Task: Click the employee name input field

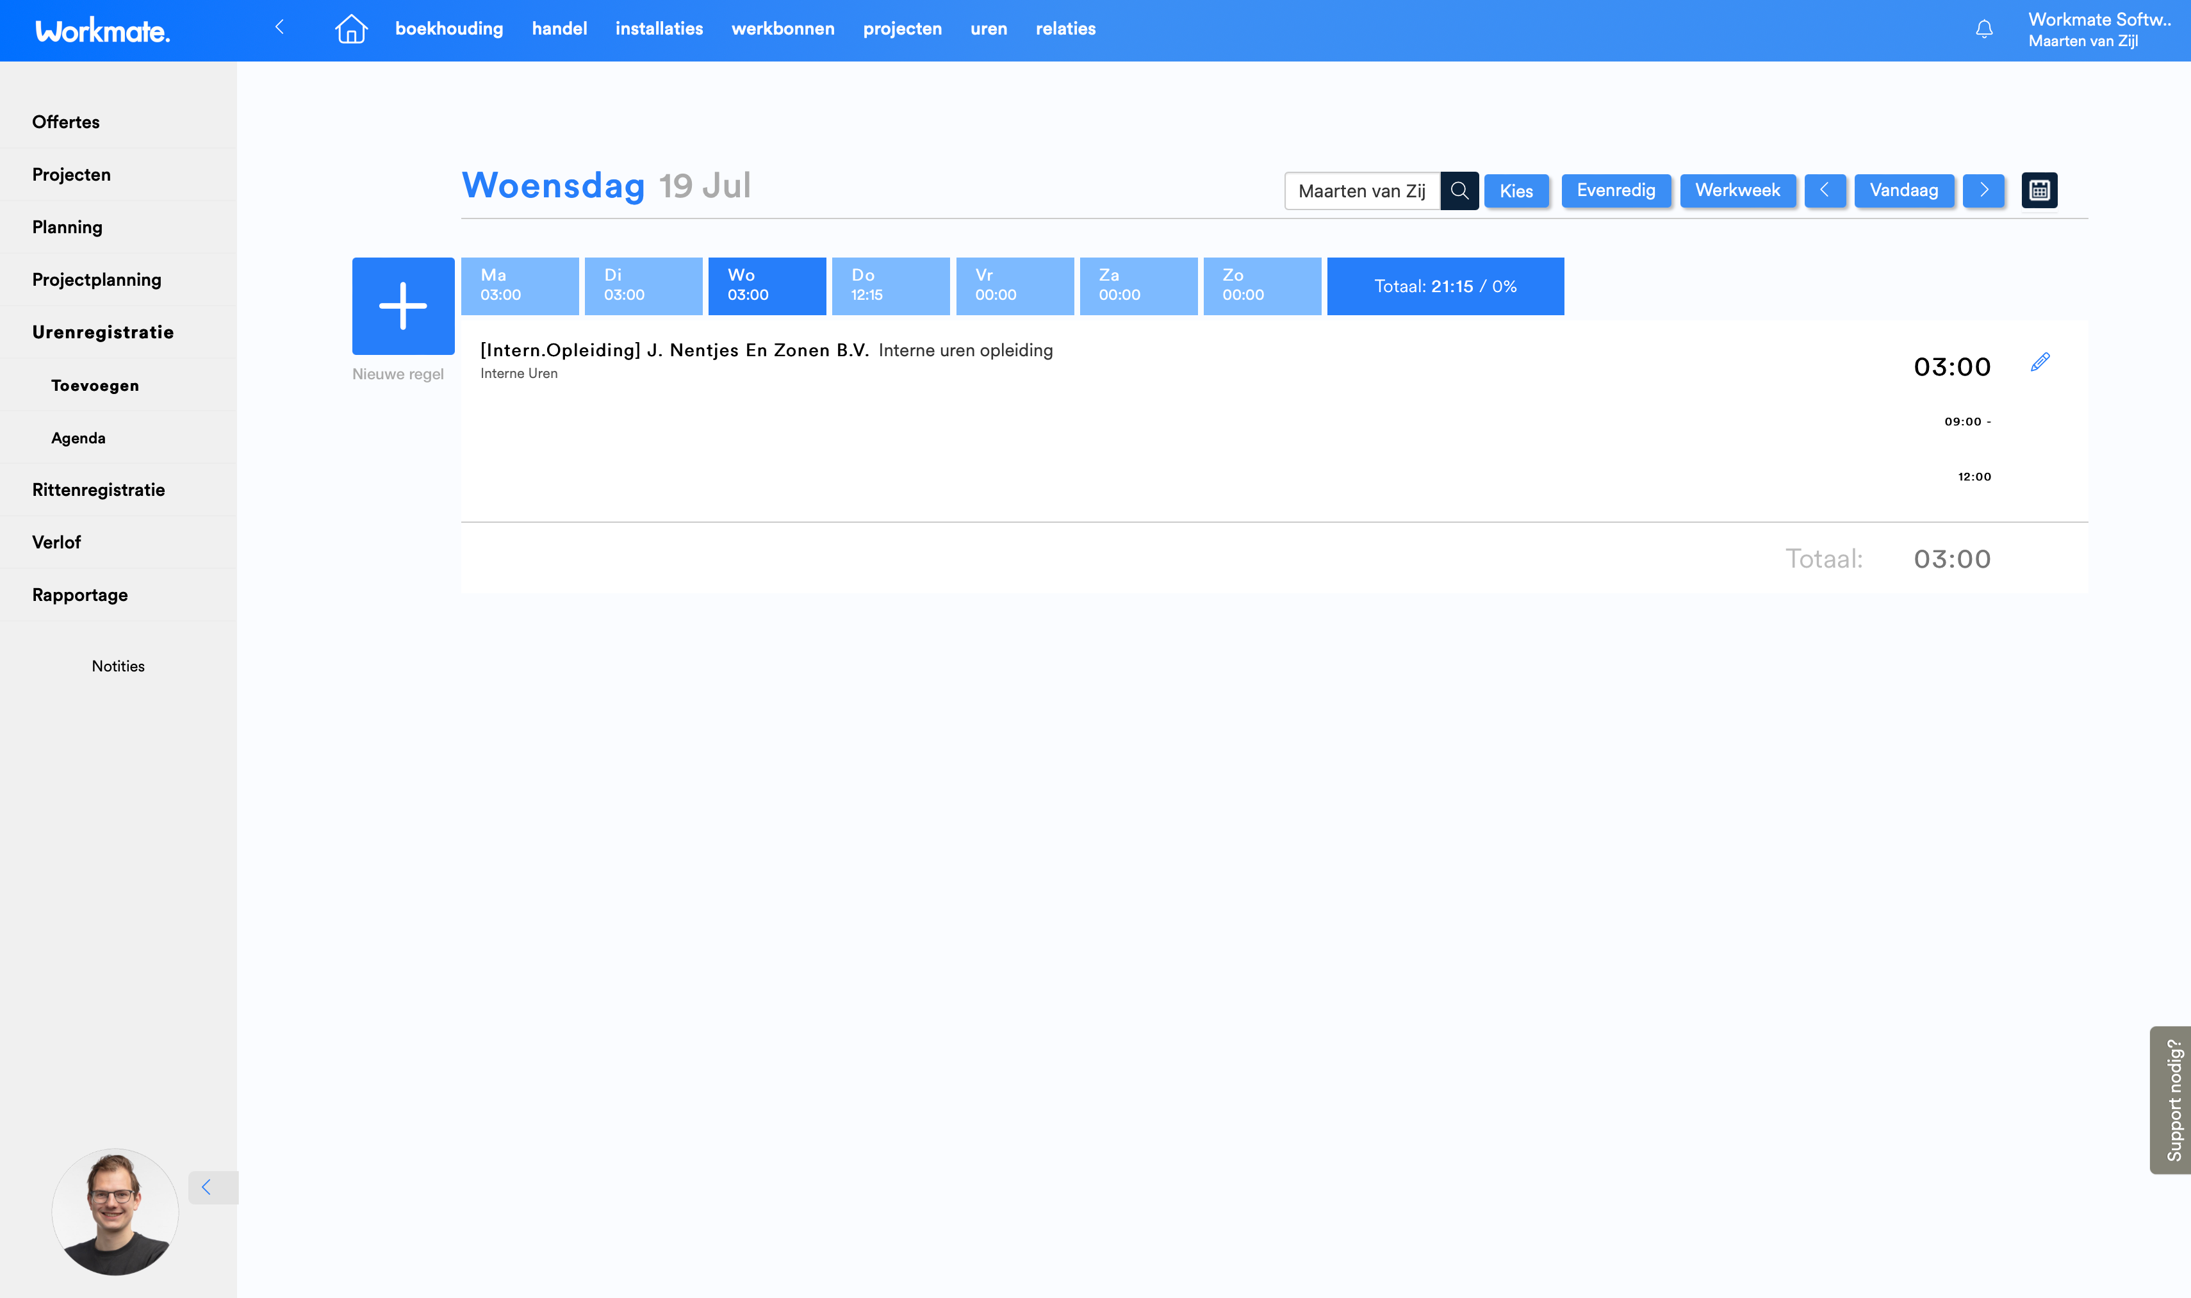Action: click(x=1361, y=191)
